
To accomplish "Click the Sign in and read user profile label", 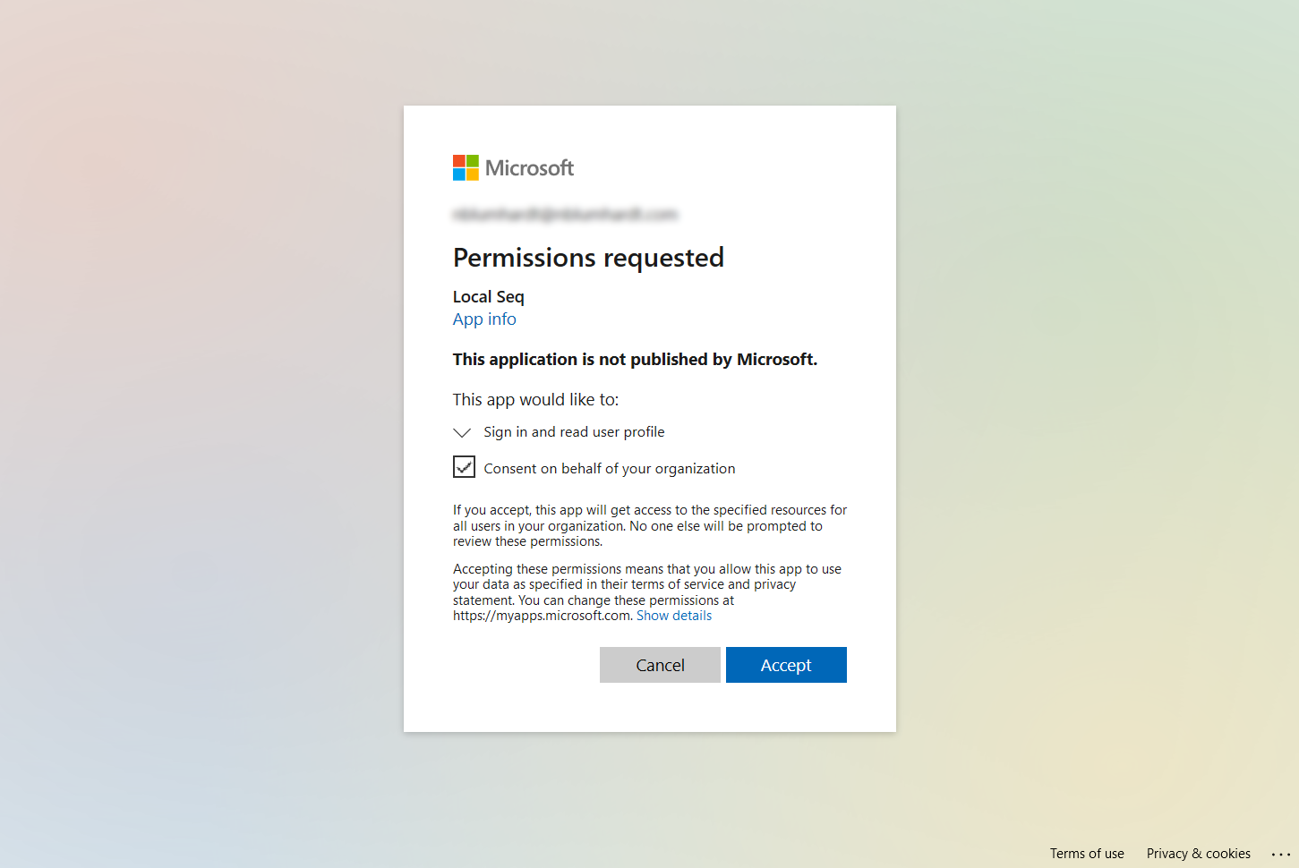I will [x=574, y=432].
